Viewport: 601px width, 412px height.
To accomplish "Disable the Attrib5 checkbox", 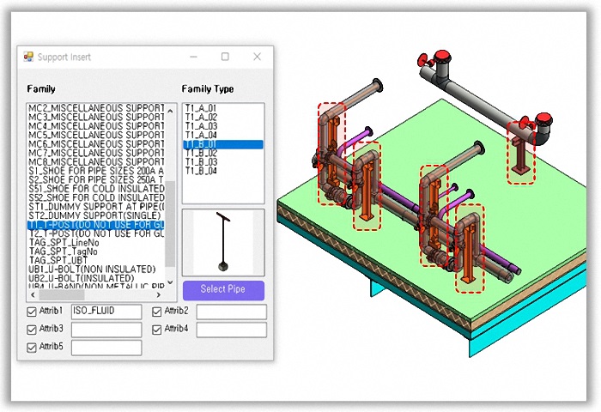I will [33, 348].
